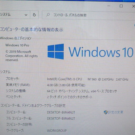Click the Windows 10 logo image
135x135 pixels.
pos(90,52)
